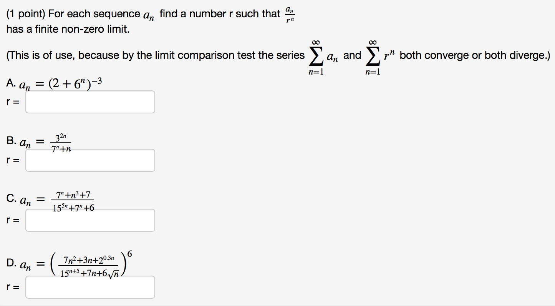Select the r= field below (2+6^n)^-3
This screenshot has width=555, height=306.
(x=90, y=101)
